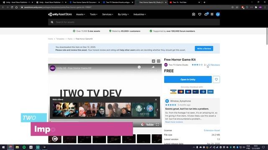Open browser extensions puzzle icon
This screenshot has height=150, width=268.
click(256, 7)
